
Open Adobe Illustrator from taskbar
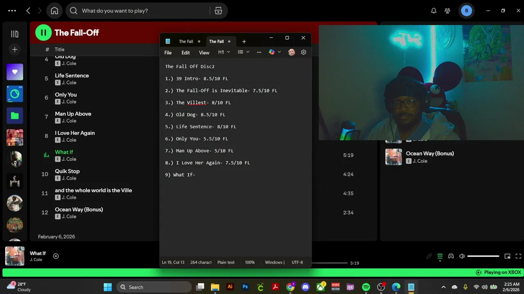tap(230, 287)
